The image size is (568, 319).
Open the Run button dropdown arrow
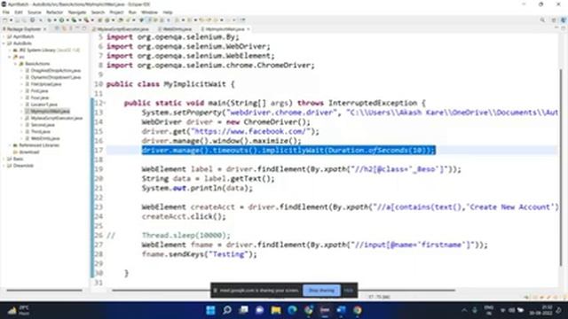pyautogui.click(x=67, y=20)
